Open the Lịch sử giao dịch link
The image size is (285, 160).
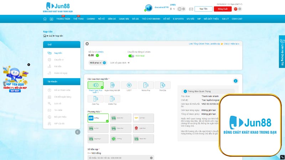[x=120, y=63]
